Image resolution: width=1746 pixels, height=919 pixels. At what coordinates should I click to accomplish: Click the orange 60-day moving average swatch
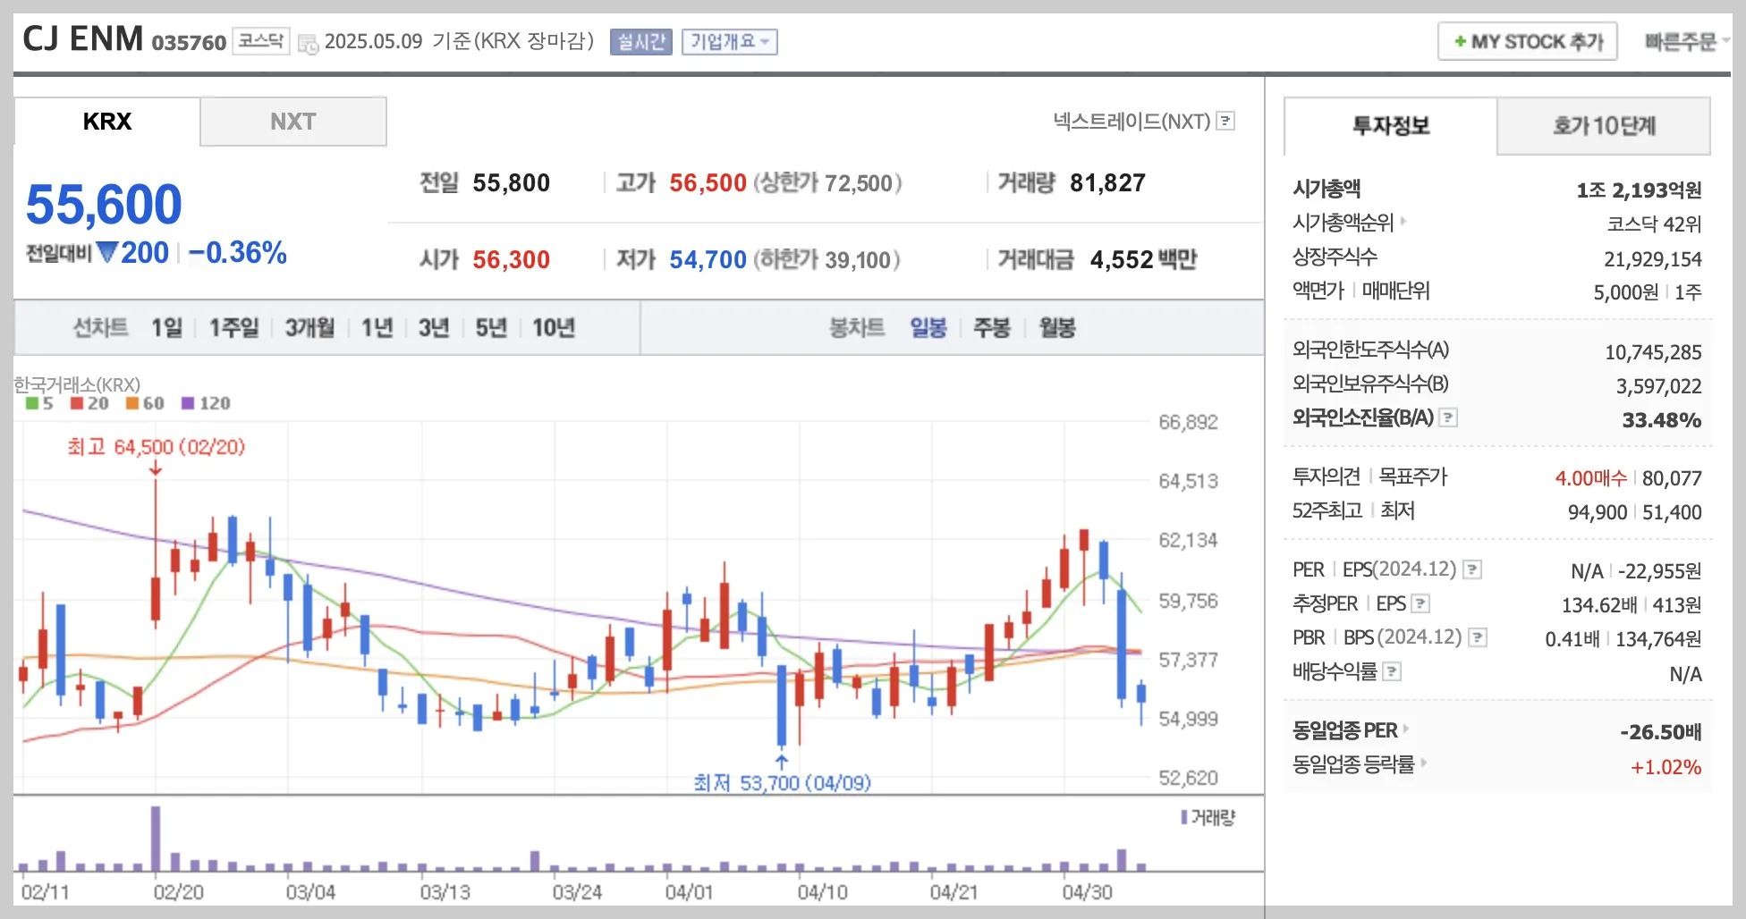coord(132,403)
